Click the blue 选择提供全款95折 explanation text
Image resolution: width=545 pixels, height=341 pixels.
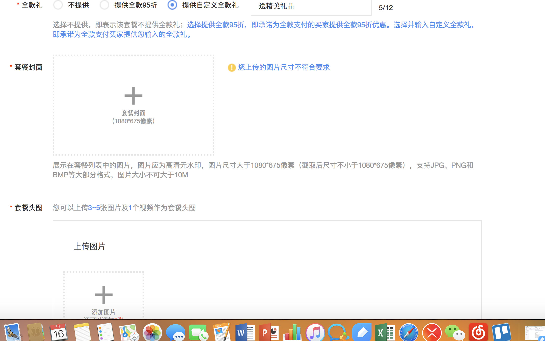(263, 30)
